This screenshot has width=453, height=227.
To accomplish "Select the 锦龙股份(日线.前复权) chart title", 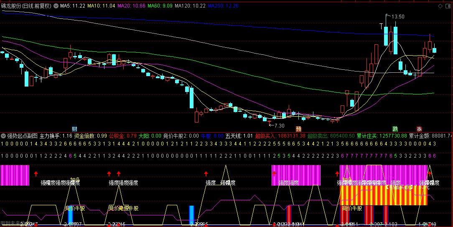I will pos(26,6).
